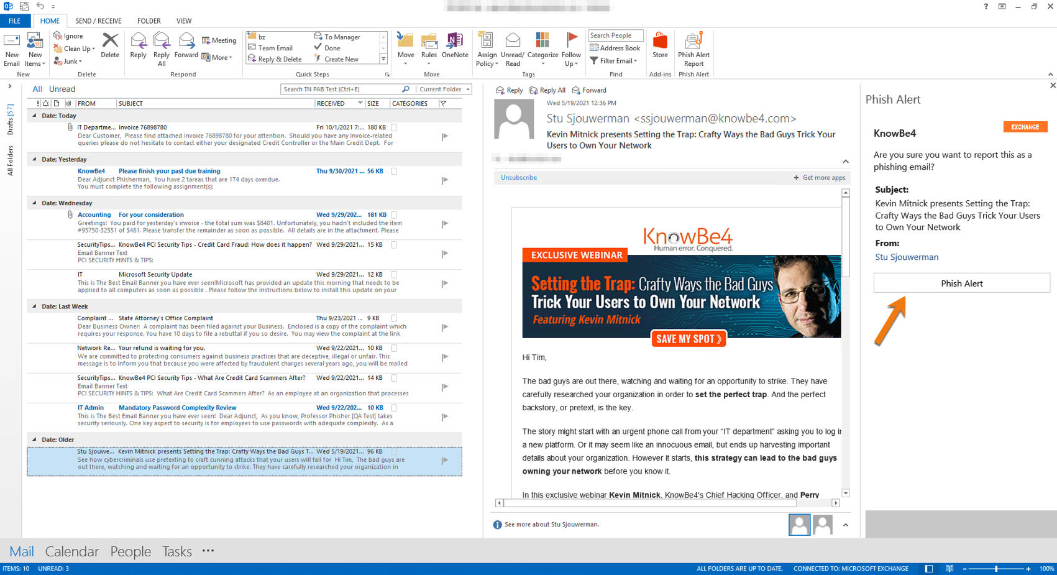Click the search magnifier in the mail search box

406,89
